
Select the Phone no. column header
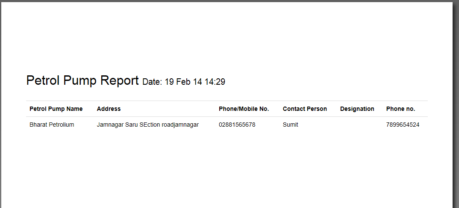coord(400,109)
